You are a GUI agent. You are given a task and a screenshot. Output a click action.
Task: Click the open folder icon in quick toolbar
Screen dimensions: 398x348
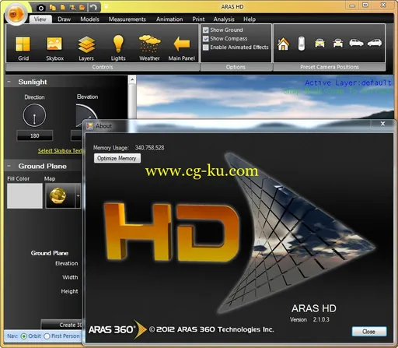point(82,7)
